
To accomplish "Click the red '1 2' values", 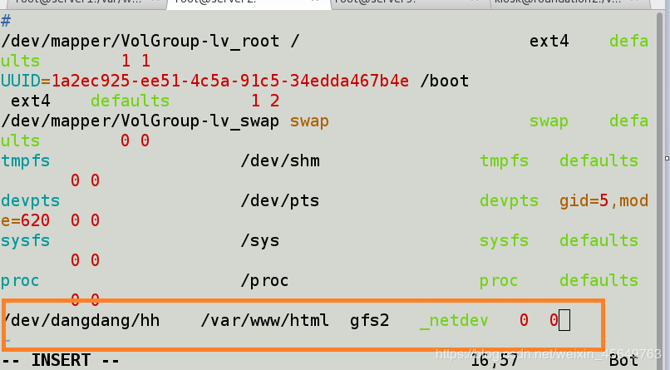I will pos(265,101).
